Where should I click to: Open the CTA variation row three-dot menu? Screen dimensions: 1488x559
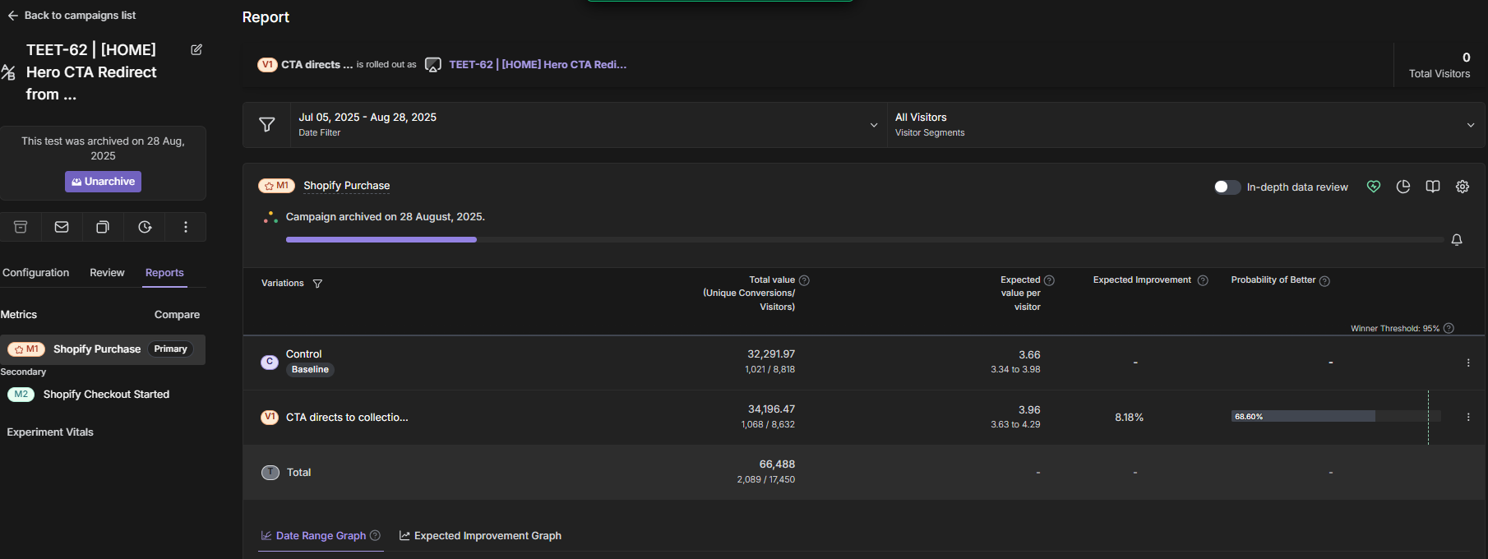pyautogui.click(x=1468, y=417)
